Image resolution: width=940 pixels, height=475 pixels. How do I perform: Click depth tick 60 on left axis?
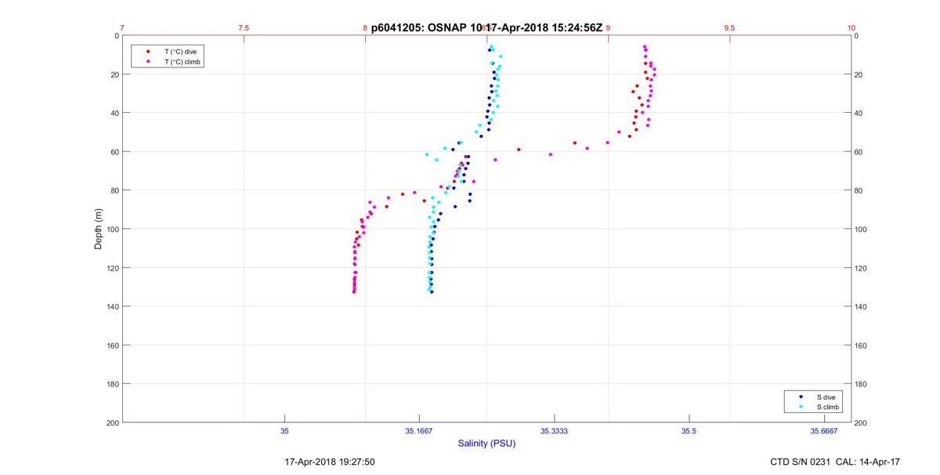[114, 151]
